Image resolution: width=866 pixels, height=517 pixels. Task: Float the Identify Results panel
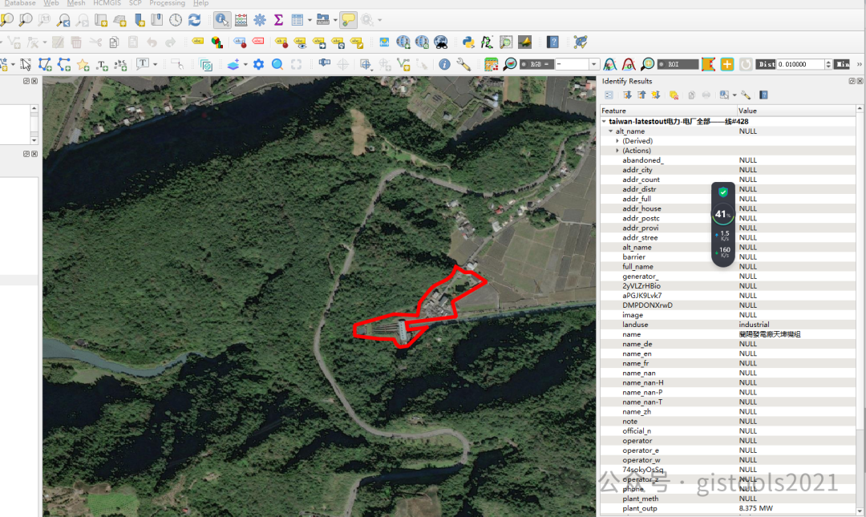[x=852, y=81]
